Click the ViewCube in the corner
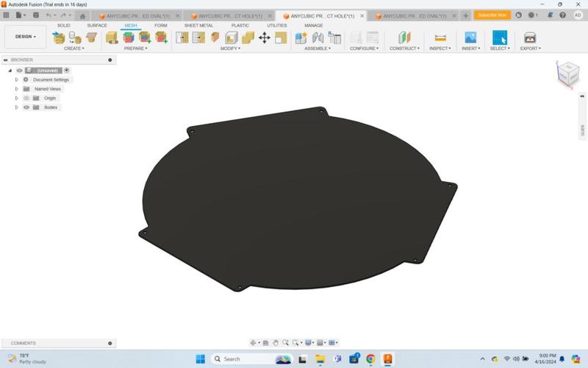Screen dimensions: 588x368 (x=568, y=74)
